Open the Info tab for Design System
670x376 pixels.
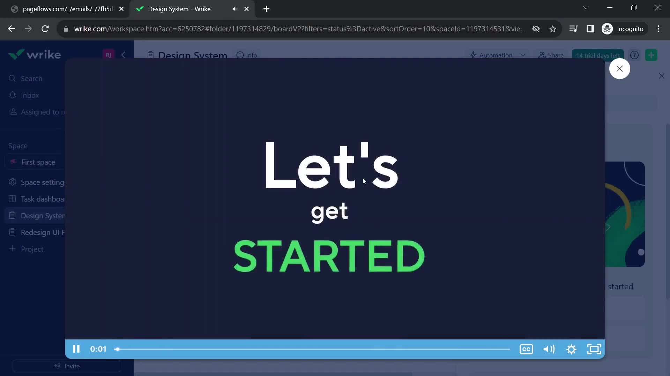pyautogui.click(x=247, y=55)
